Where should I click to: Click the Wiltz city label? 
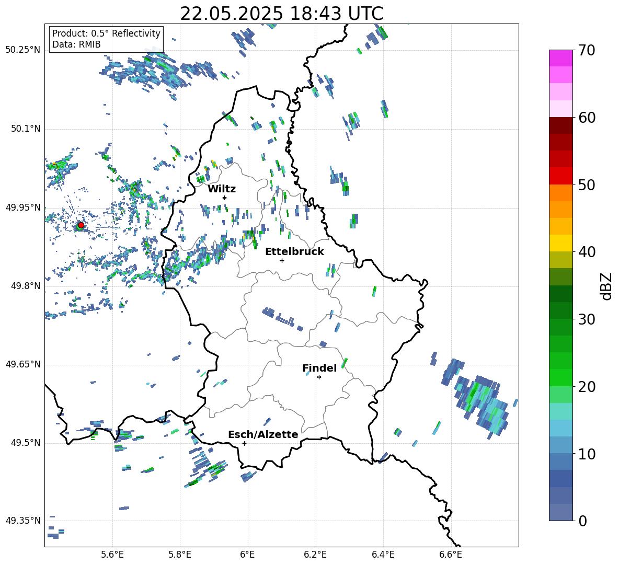coord(222,189)
